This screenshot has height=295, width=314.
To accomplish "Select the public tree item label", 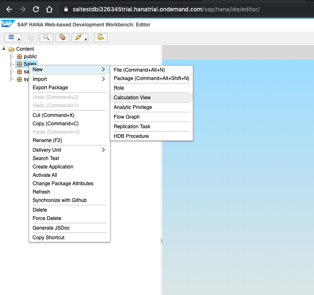I will pyautogui.click(x=30, y=57).
